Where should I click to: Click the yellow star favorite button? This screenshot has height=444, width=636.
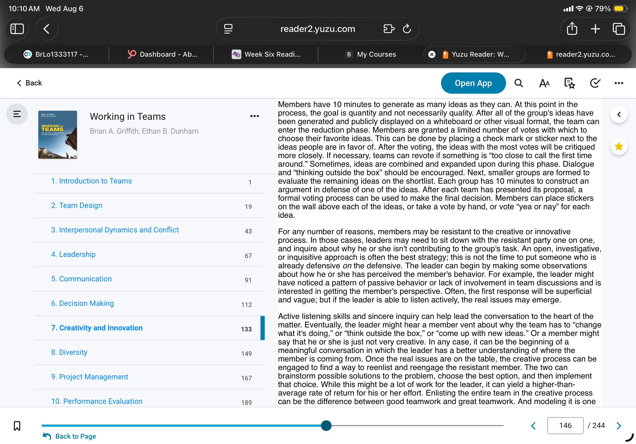click(x=618, y=146)
